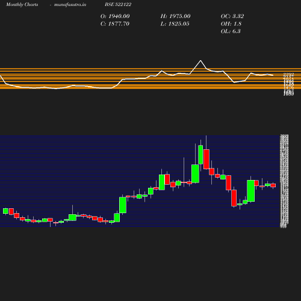Click the 'OL: 6.3' reading
The height and width of the screenshot is (301, 301).
tap(231, 31)
